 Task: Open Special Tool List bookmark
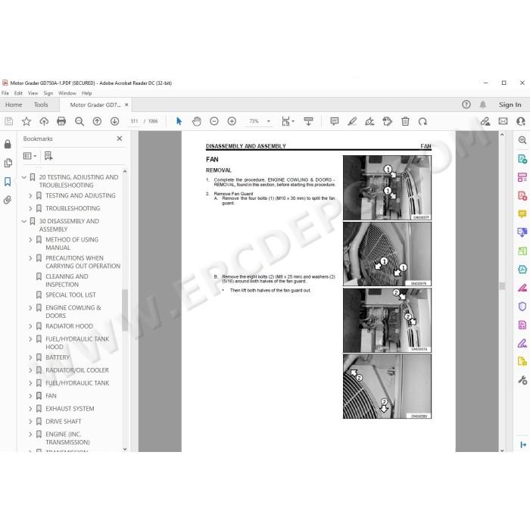[x=70, y=295]
